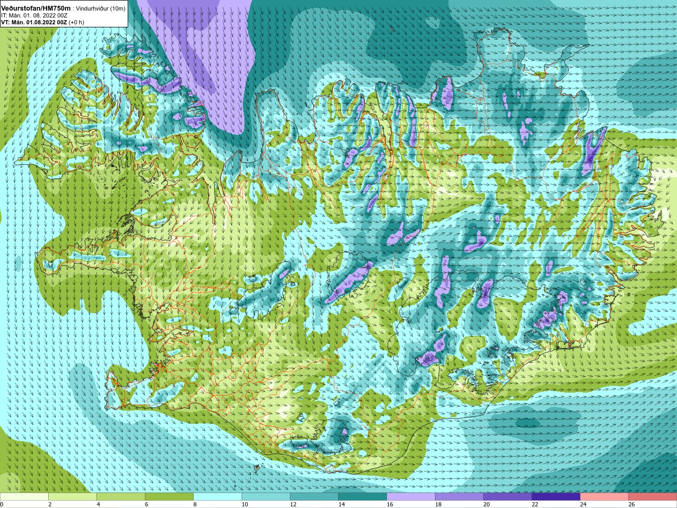Viewport: 677px width, 508px height.
Task: Pick the green 4–6 color scale swatch
Action: coord(121,497)
